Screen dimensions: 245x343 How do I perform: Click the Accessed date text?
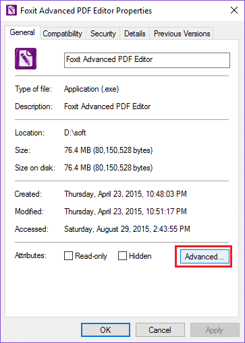(127, 229)
